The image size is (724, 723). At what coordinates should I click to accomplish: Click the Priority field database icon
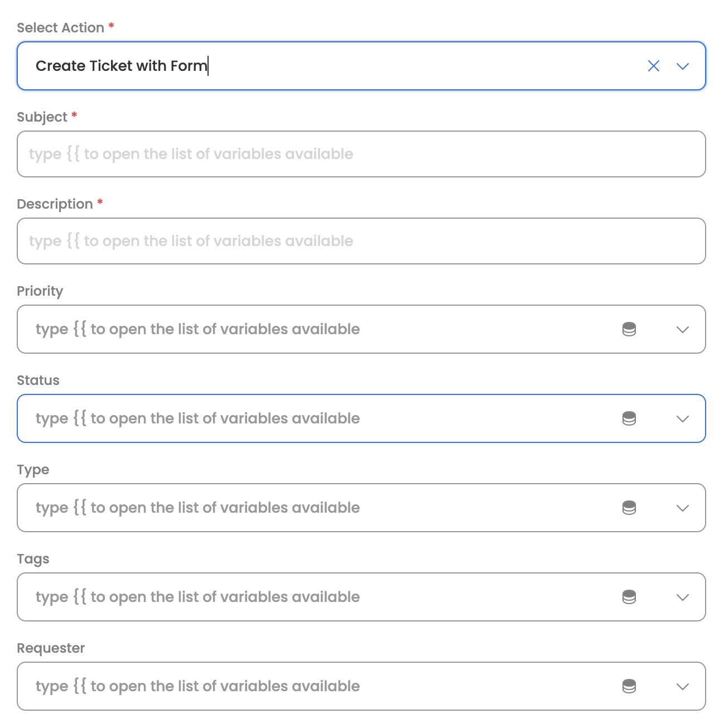pyautogui.click(x=629, y=329)
